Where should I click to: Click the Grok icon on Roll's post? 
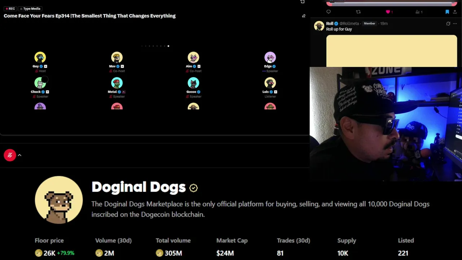pyautogui.click(x=448, y=24)
